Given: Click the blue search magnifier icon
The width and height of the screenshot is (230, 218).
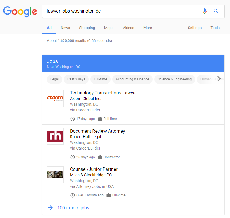Looking at the screenshot, I should (x=216, y=11).
